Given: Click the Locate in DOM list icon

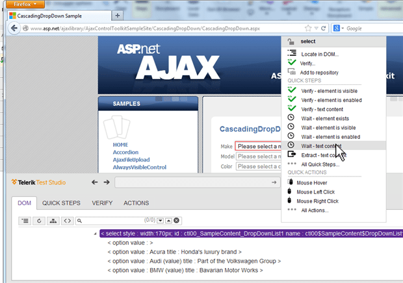Looking at the screenshot, I should coord(292,53).
